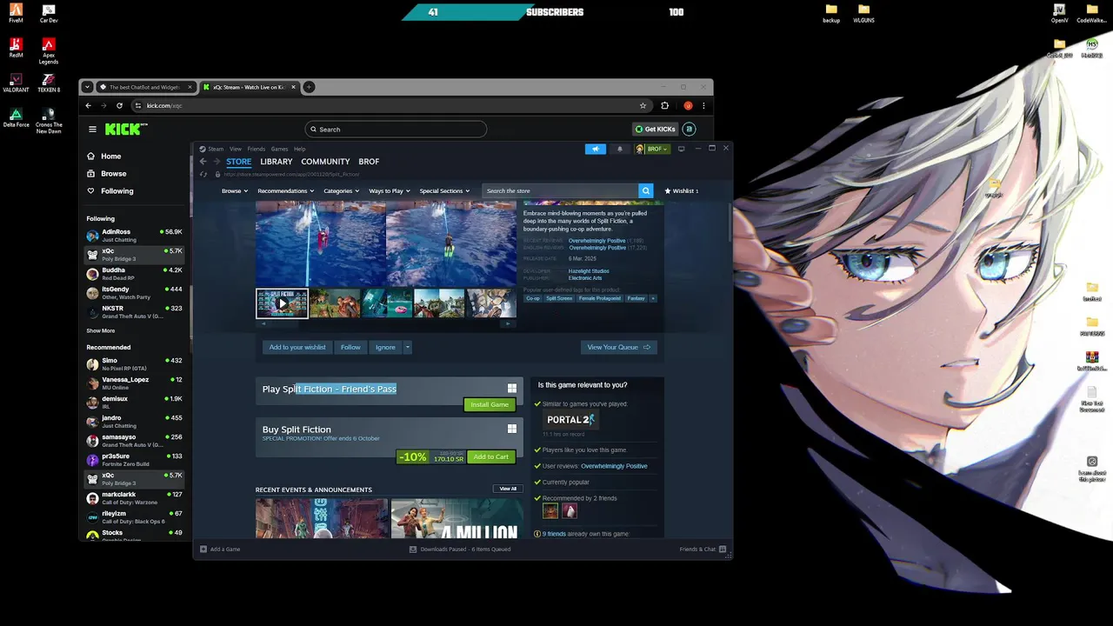
Task: Go back in Steam navigation
Action: tap(203, 162)
